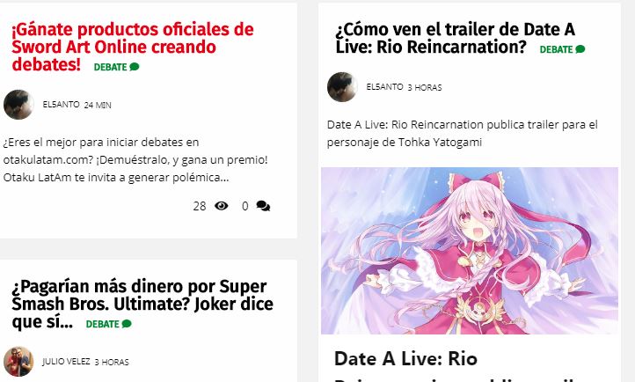
Task: Open ElSanto's avatar on the Date A Live post
Action: click(342, 86)
